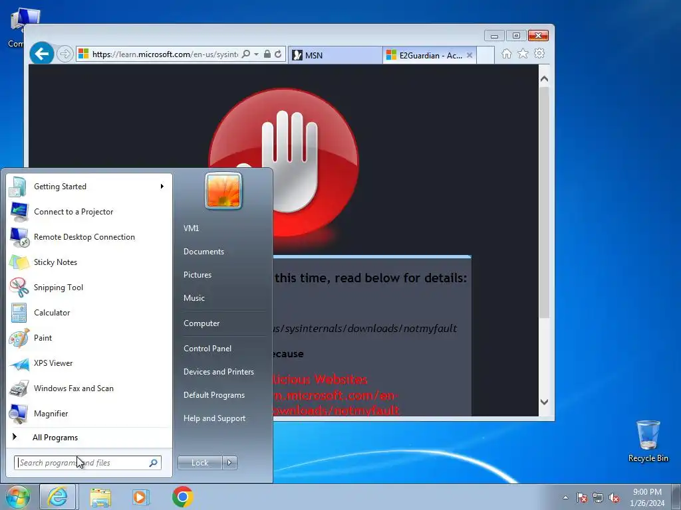
Task: Open the Windows Start orb
Action: [17, 497]
